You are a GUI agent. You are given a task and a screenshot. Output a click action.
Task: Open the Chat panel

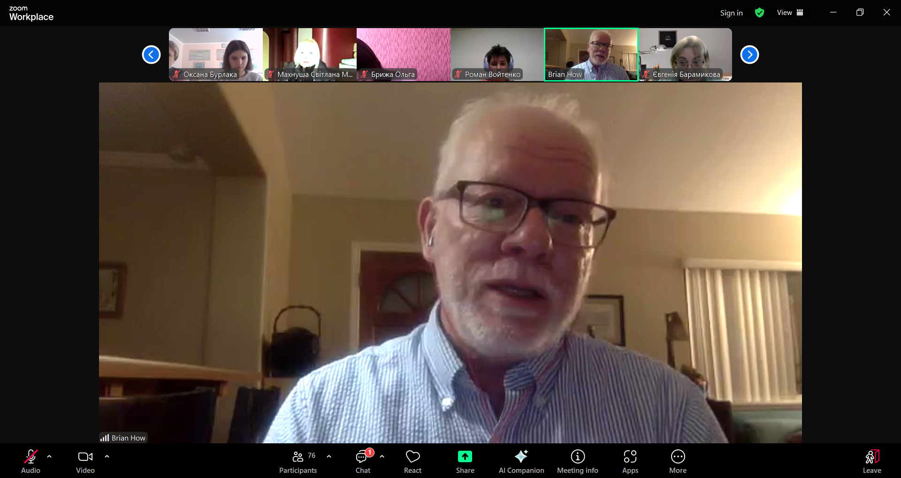pyautogui.click(x=363, y=462)
